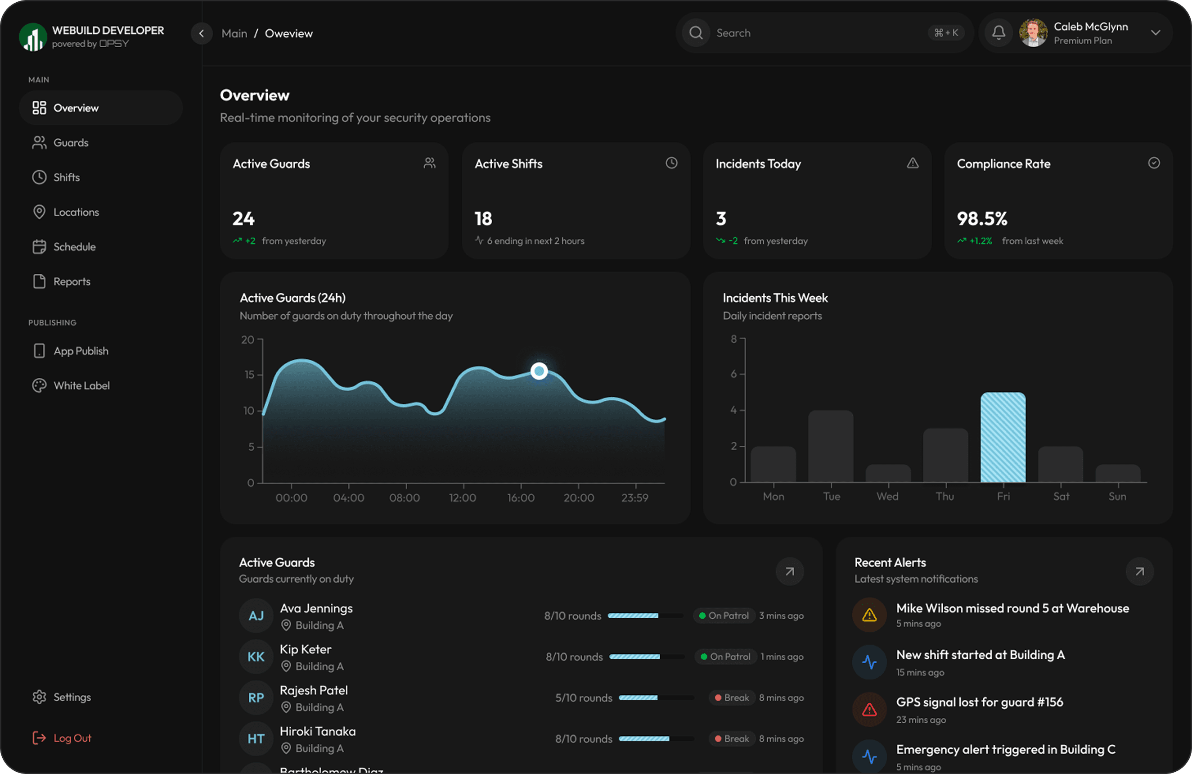Open Locations from the sidebar

(101, 212)
